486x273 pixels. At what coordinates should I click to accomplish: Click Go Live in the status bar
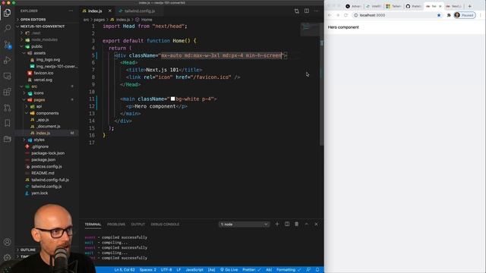[229, 270]
